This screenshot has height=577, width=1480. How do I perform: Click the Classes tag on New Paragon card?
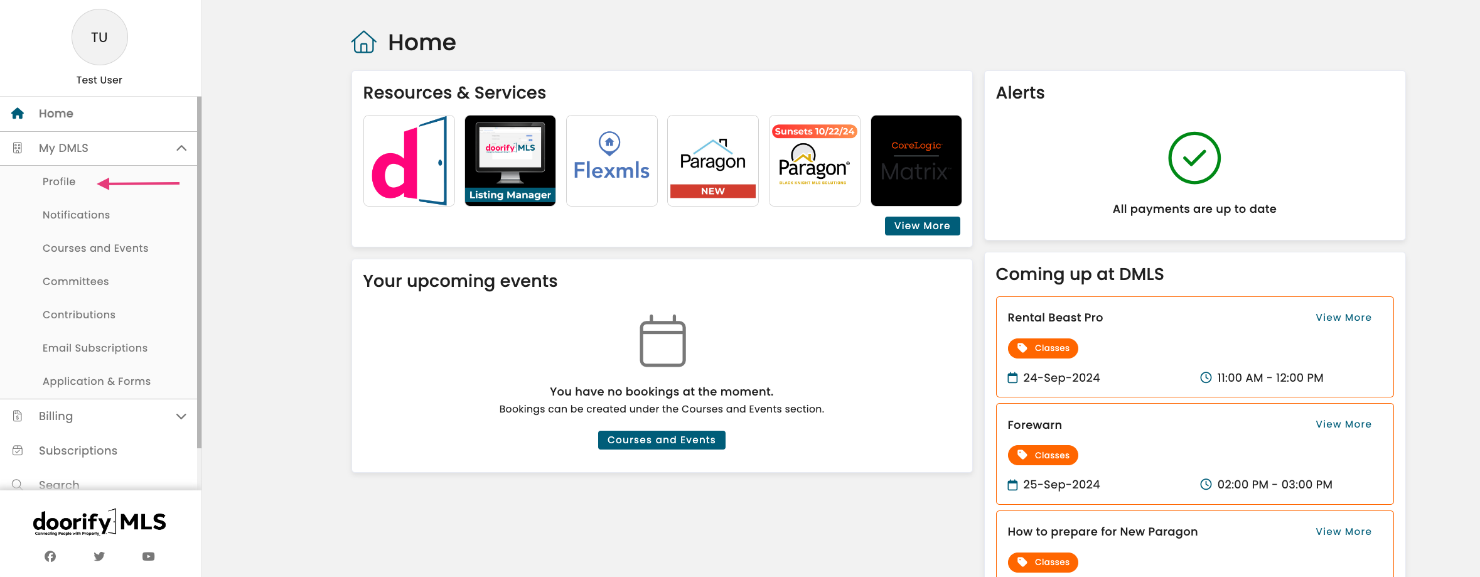coord(1043,562)
